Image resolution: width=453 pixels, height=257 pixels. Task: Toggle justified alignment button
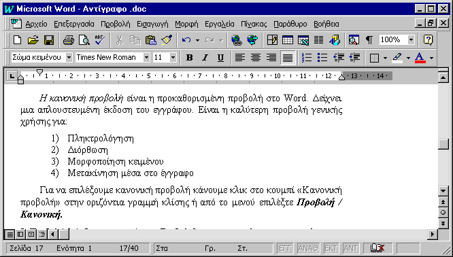(x=288, y=58)
